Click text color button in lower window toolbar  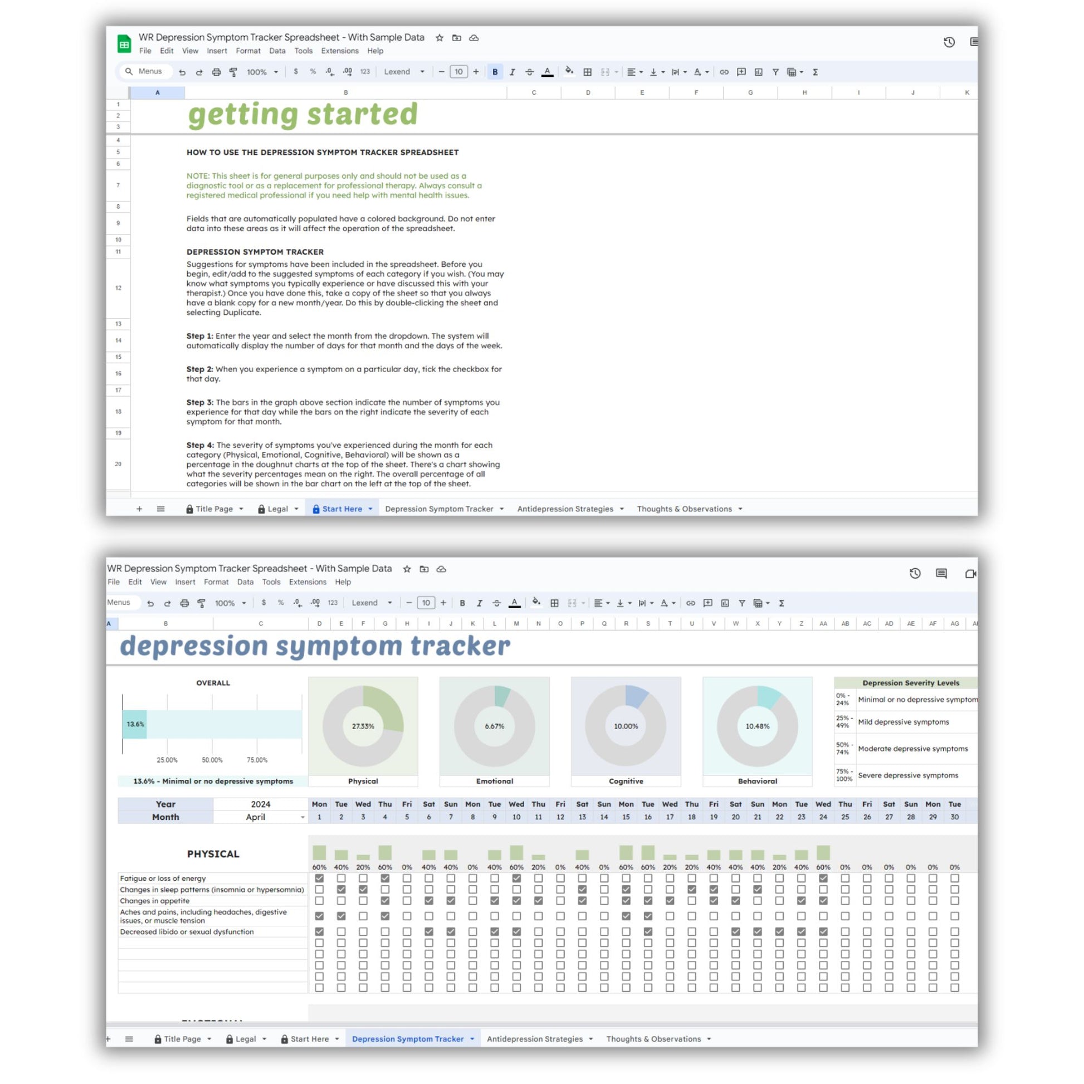click(514, 603)
